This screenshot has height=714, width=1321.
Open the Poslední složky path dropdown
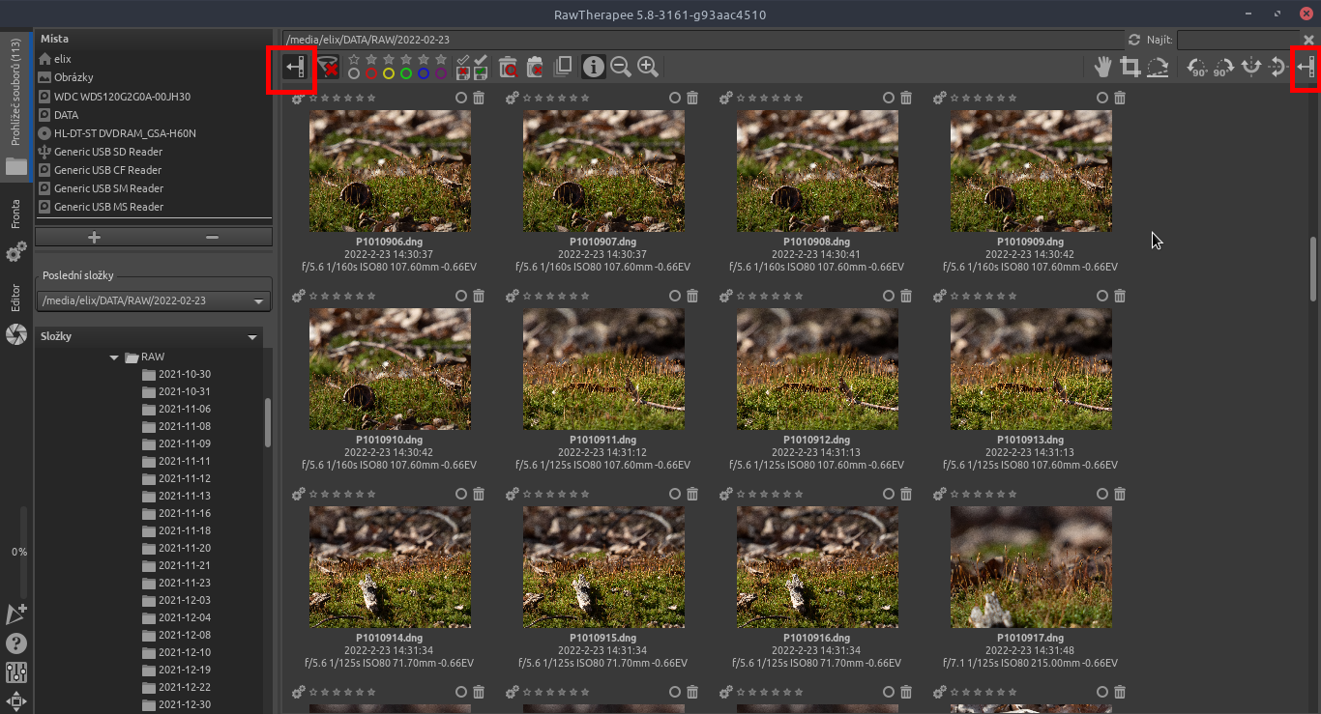click(154, 300)
